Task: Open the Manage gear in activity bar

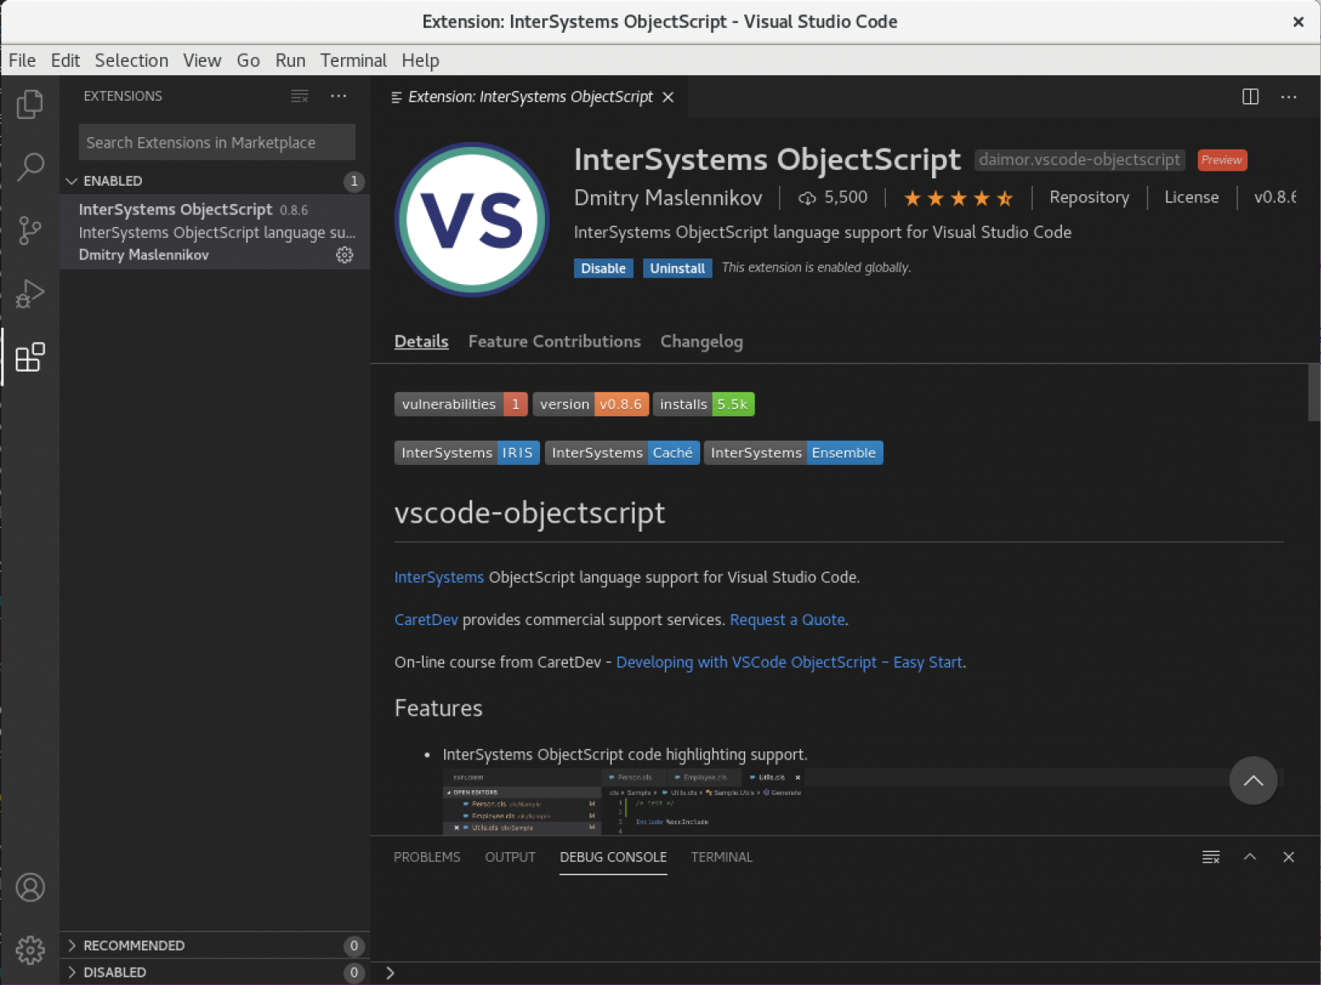Action: click(x=30, y=950)
